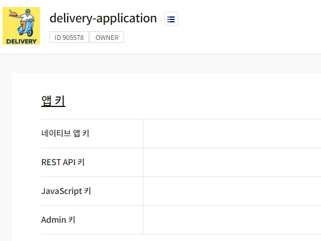Image resolution: width=321 pixels, height=241 pixels.
Task: Select the 네이티브 앱 키 row label
Action: [65, 133]
